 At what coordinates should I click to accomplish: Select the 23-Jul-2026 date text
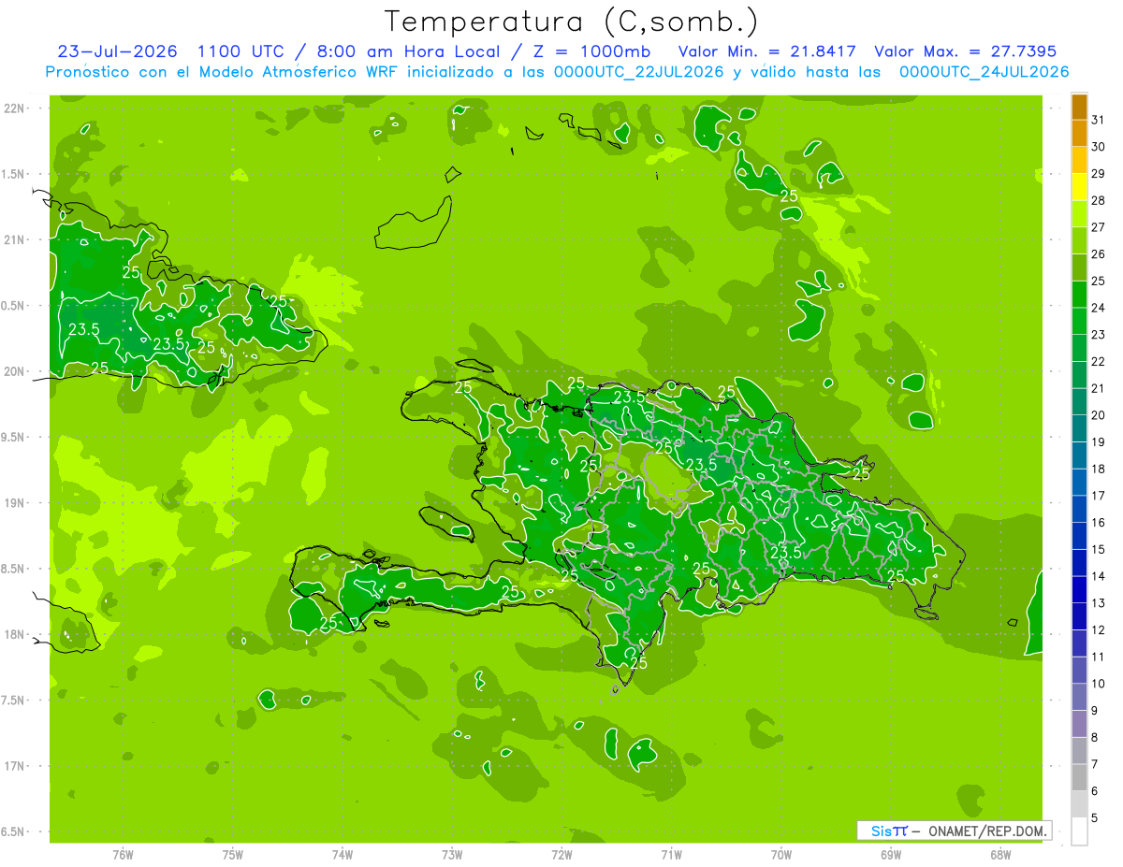coord(118,51)
